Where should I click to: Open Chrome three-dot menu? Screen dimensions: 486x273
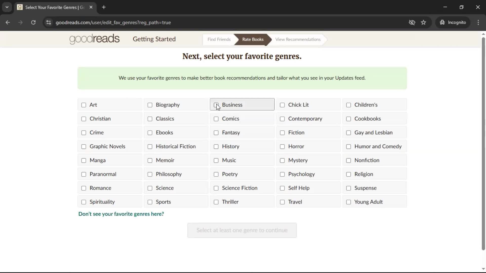478,22
